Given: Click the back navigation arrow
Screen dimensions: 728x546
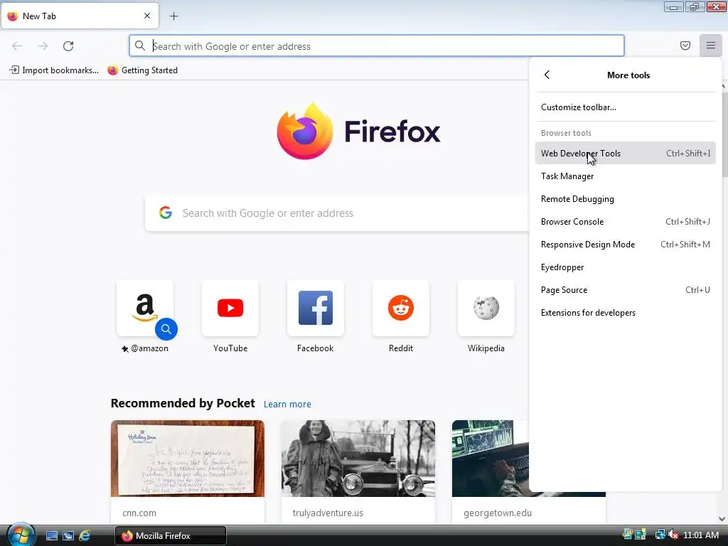Looking at the screenshot, I should pos(17,46).
